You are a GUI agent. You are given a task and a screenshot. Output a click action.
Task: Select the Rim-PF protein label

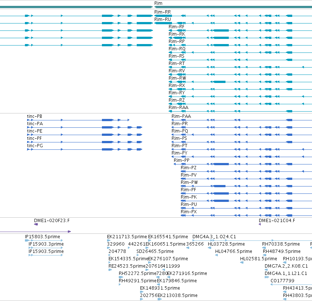188,190
